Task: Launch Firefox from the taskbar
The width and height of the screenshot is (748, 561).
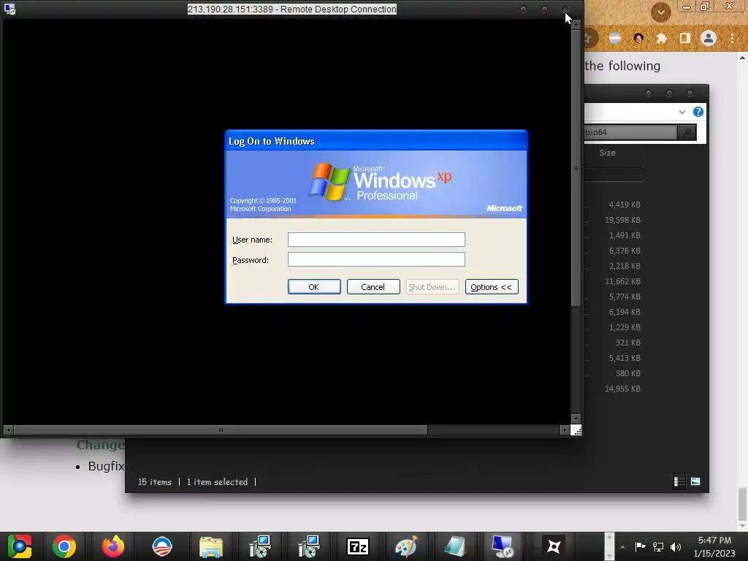Action: click(x=113, y=546)
